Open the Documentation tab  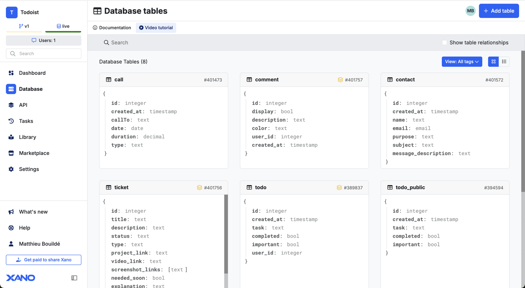[112, 28]
